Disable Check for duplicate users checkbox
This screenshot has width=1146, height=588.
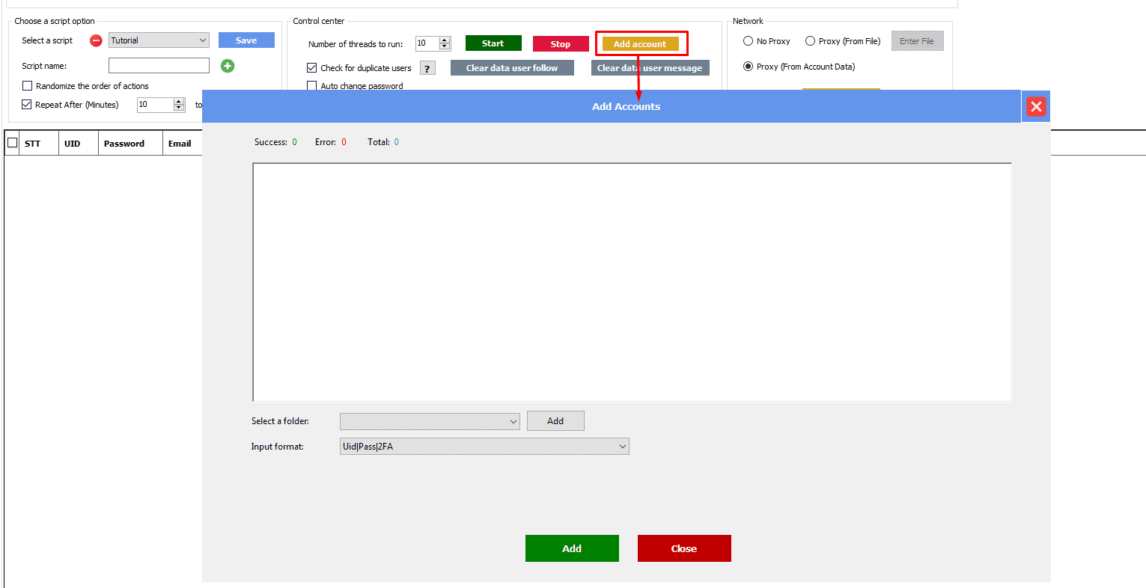pyautogui.click(x=312, y=68)
